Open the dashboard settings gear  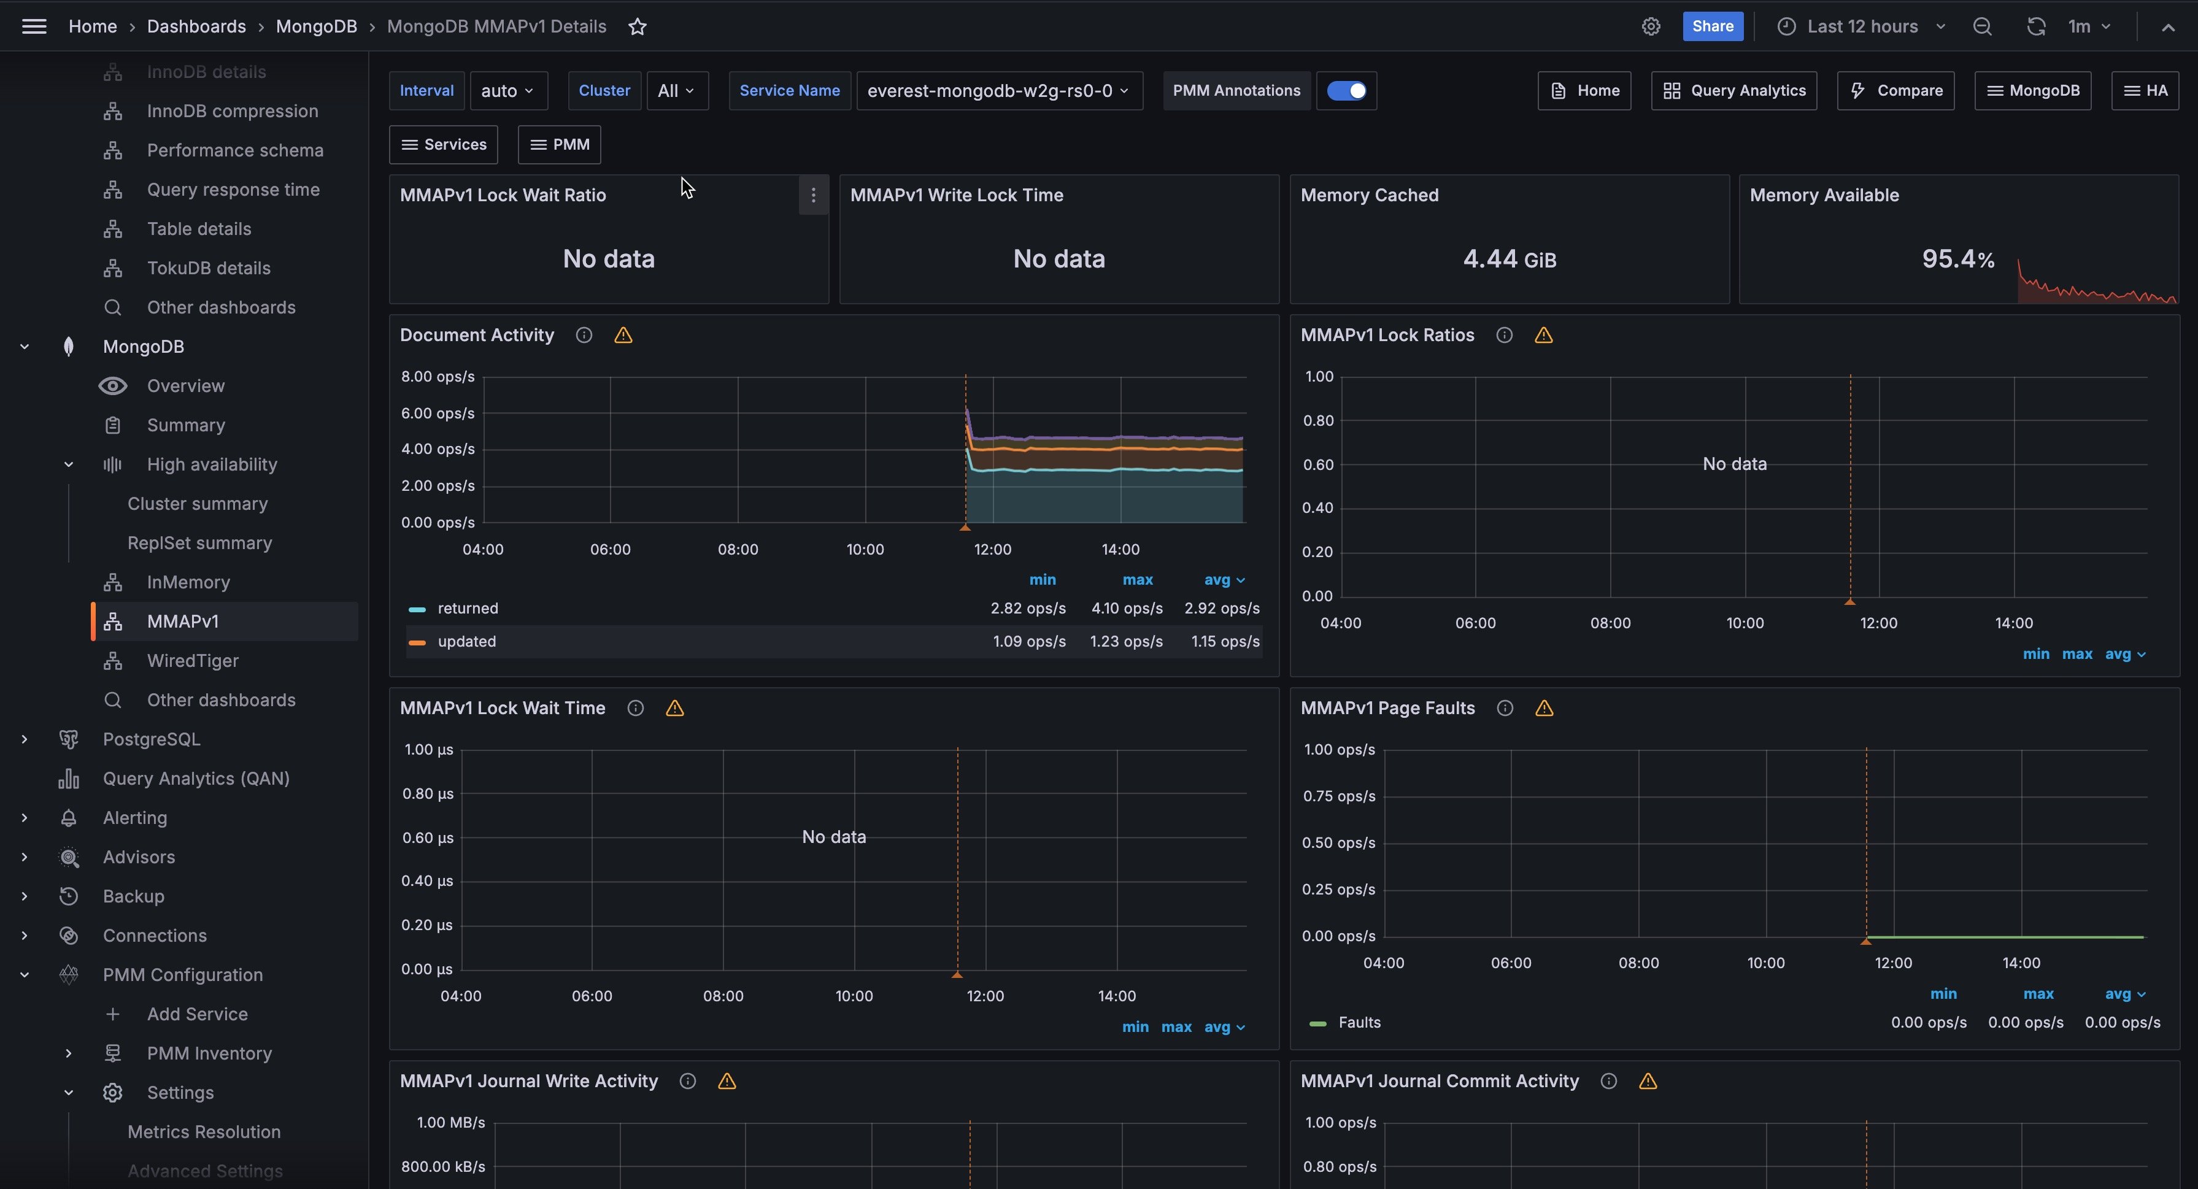click(1650, 26)
